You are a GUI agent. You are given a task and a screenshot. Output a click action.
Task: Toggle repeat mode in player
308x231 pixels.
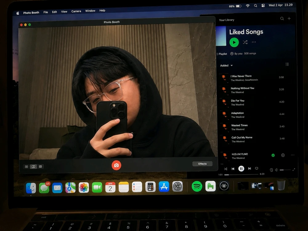257,168
